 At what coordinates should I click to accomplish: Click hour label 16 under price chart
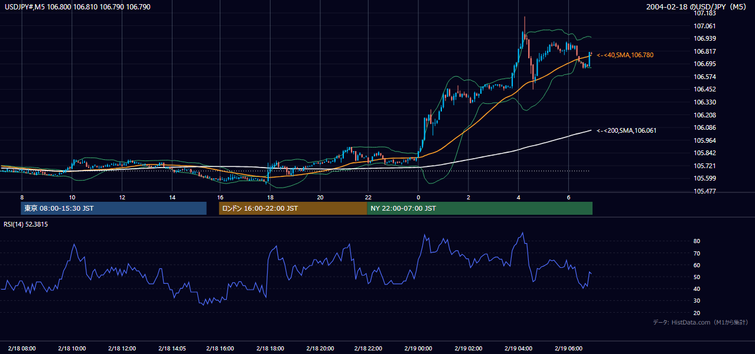point(220,197)
